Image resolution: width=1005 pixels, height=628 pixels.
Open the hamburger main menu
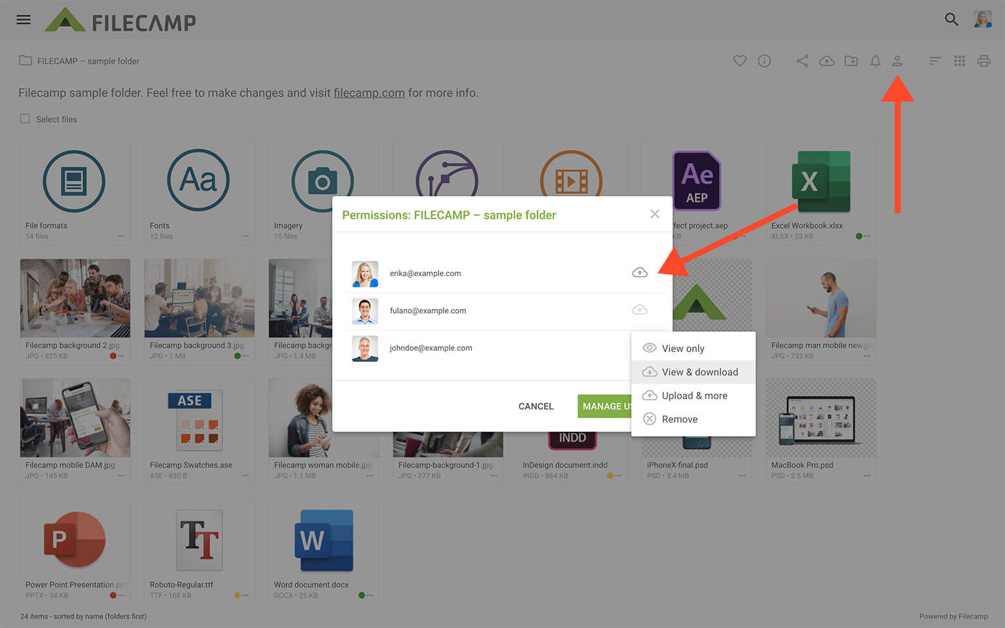(24, 20)
